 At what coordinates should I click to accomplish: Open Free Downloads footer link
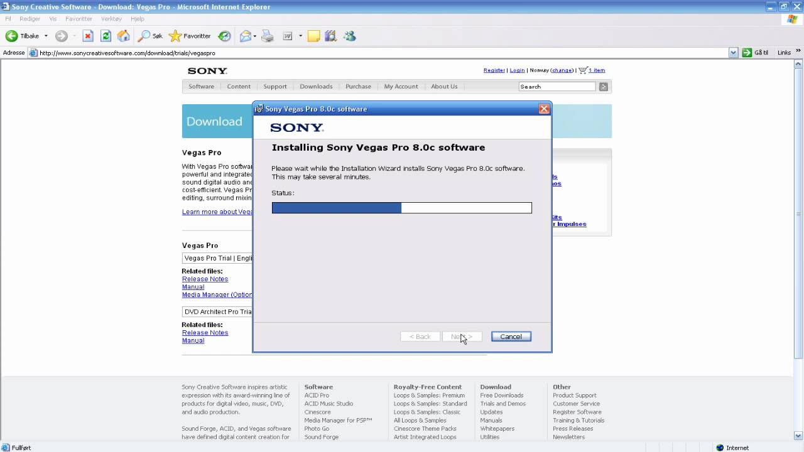click(x=502, y=395)
